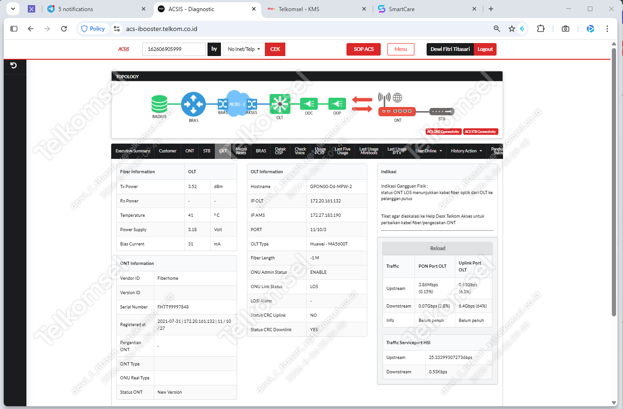Expand the User Online dropdown

click(428, 151)
